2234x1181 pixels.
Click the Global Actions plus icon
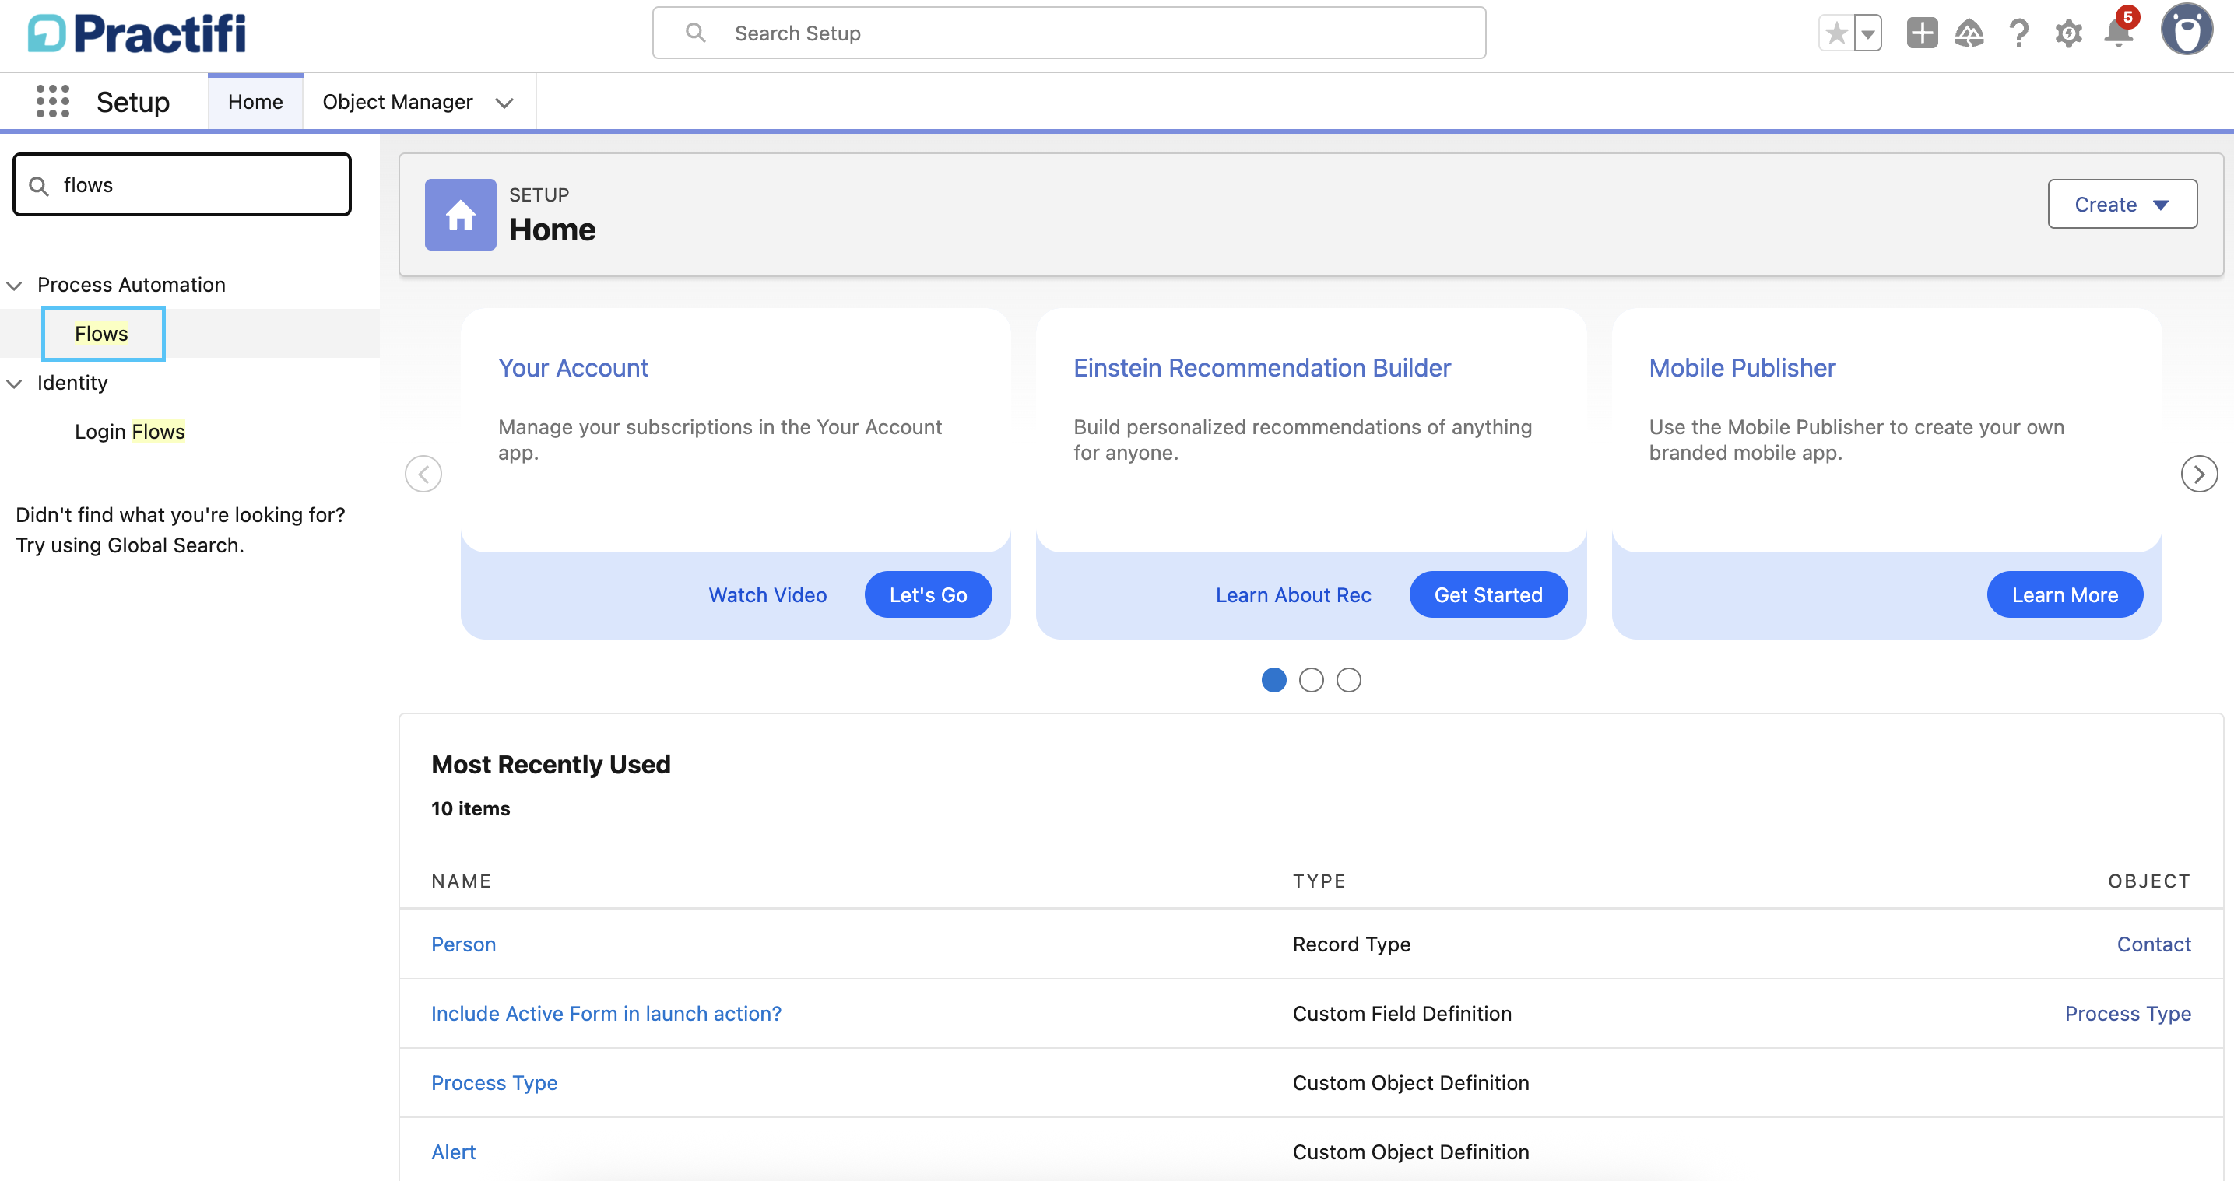[x=1921, y=33]
